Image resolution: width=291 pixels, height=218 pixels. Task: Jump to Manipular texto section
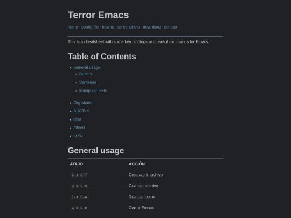(x=93, y=90)
